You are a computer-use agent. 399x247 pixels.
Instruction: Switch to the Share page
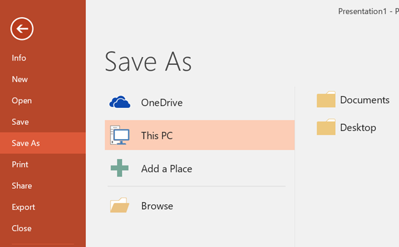pos(21,186)
